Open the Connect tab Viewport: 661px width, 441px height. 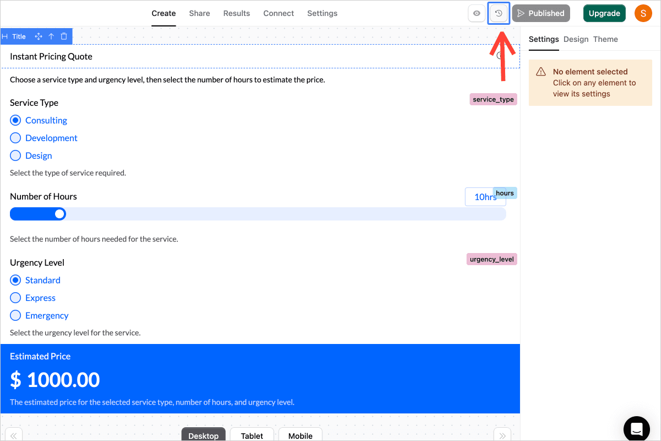[279, 13]
